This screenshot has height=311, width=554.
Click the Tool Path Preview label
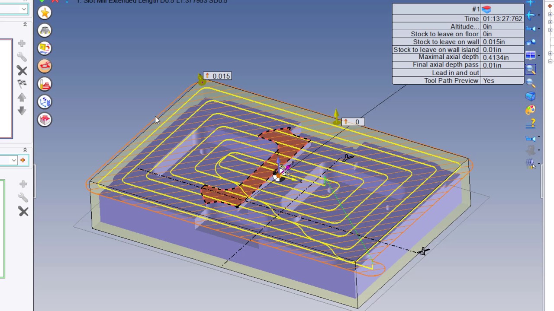pos(451,81)
